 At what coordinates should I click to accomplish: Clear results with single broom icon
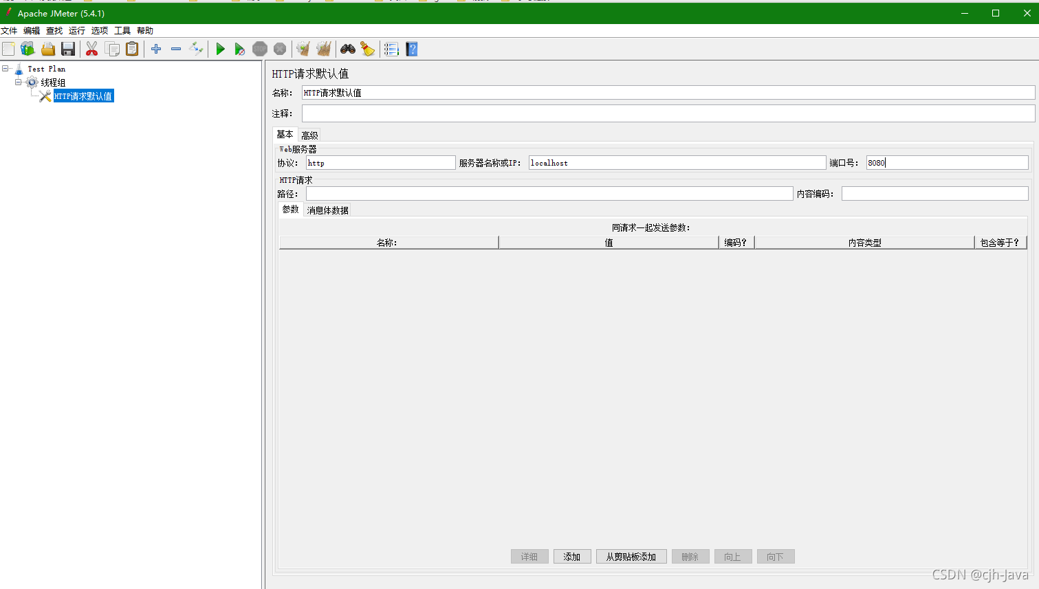click(x=303, y=49)
